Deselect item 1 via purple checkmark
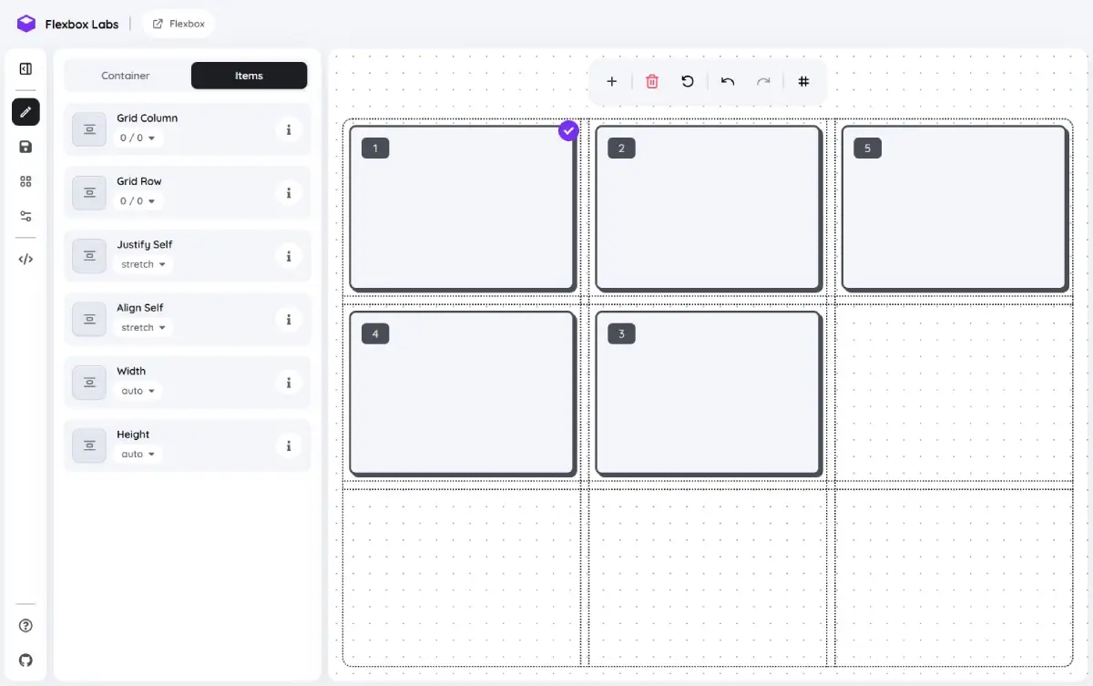1093x686 pixels. click(568, 130)
